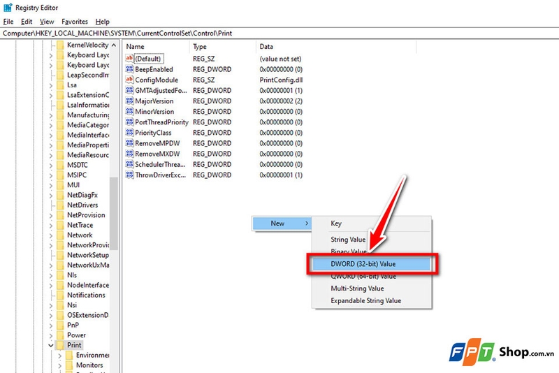This screenshot has width=559, height=373.
Task: Expand the PnP key
Action: pos(50,326)
